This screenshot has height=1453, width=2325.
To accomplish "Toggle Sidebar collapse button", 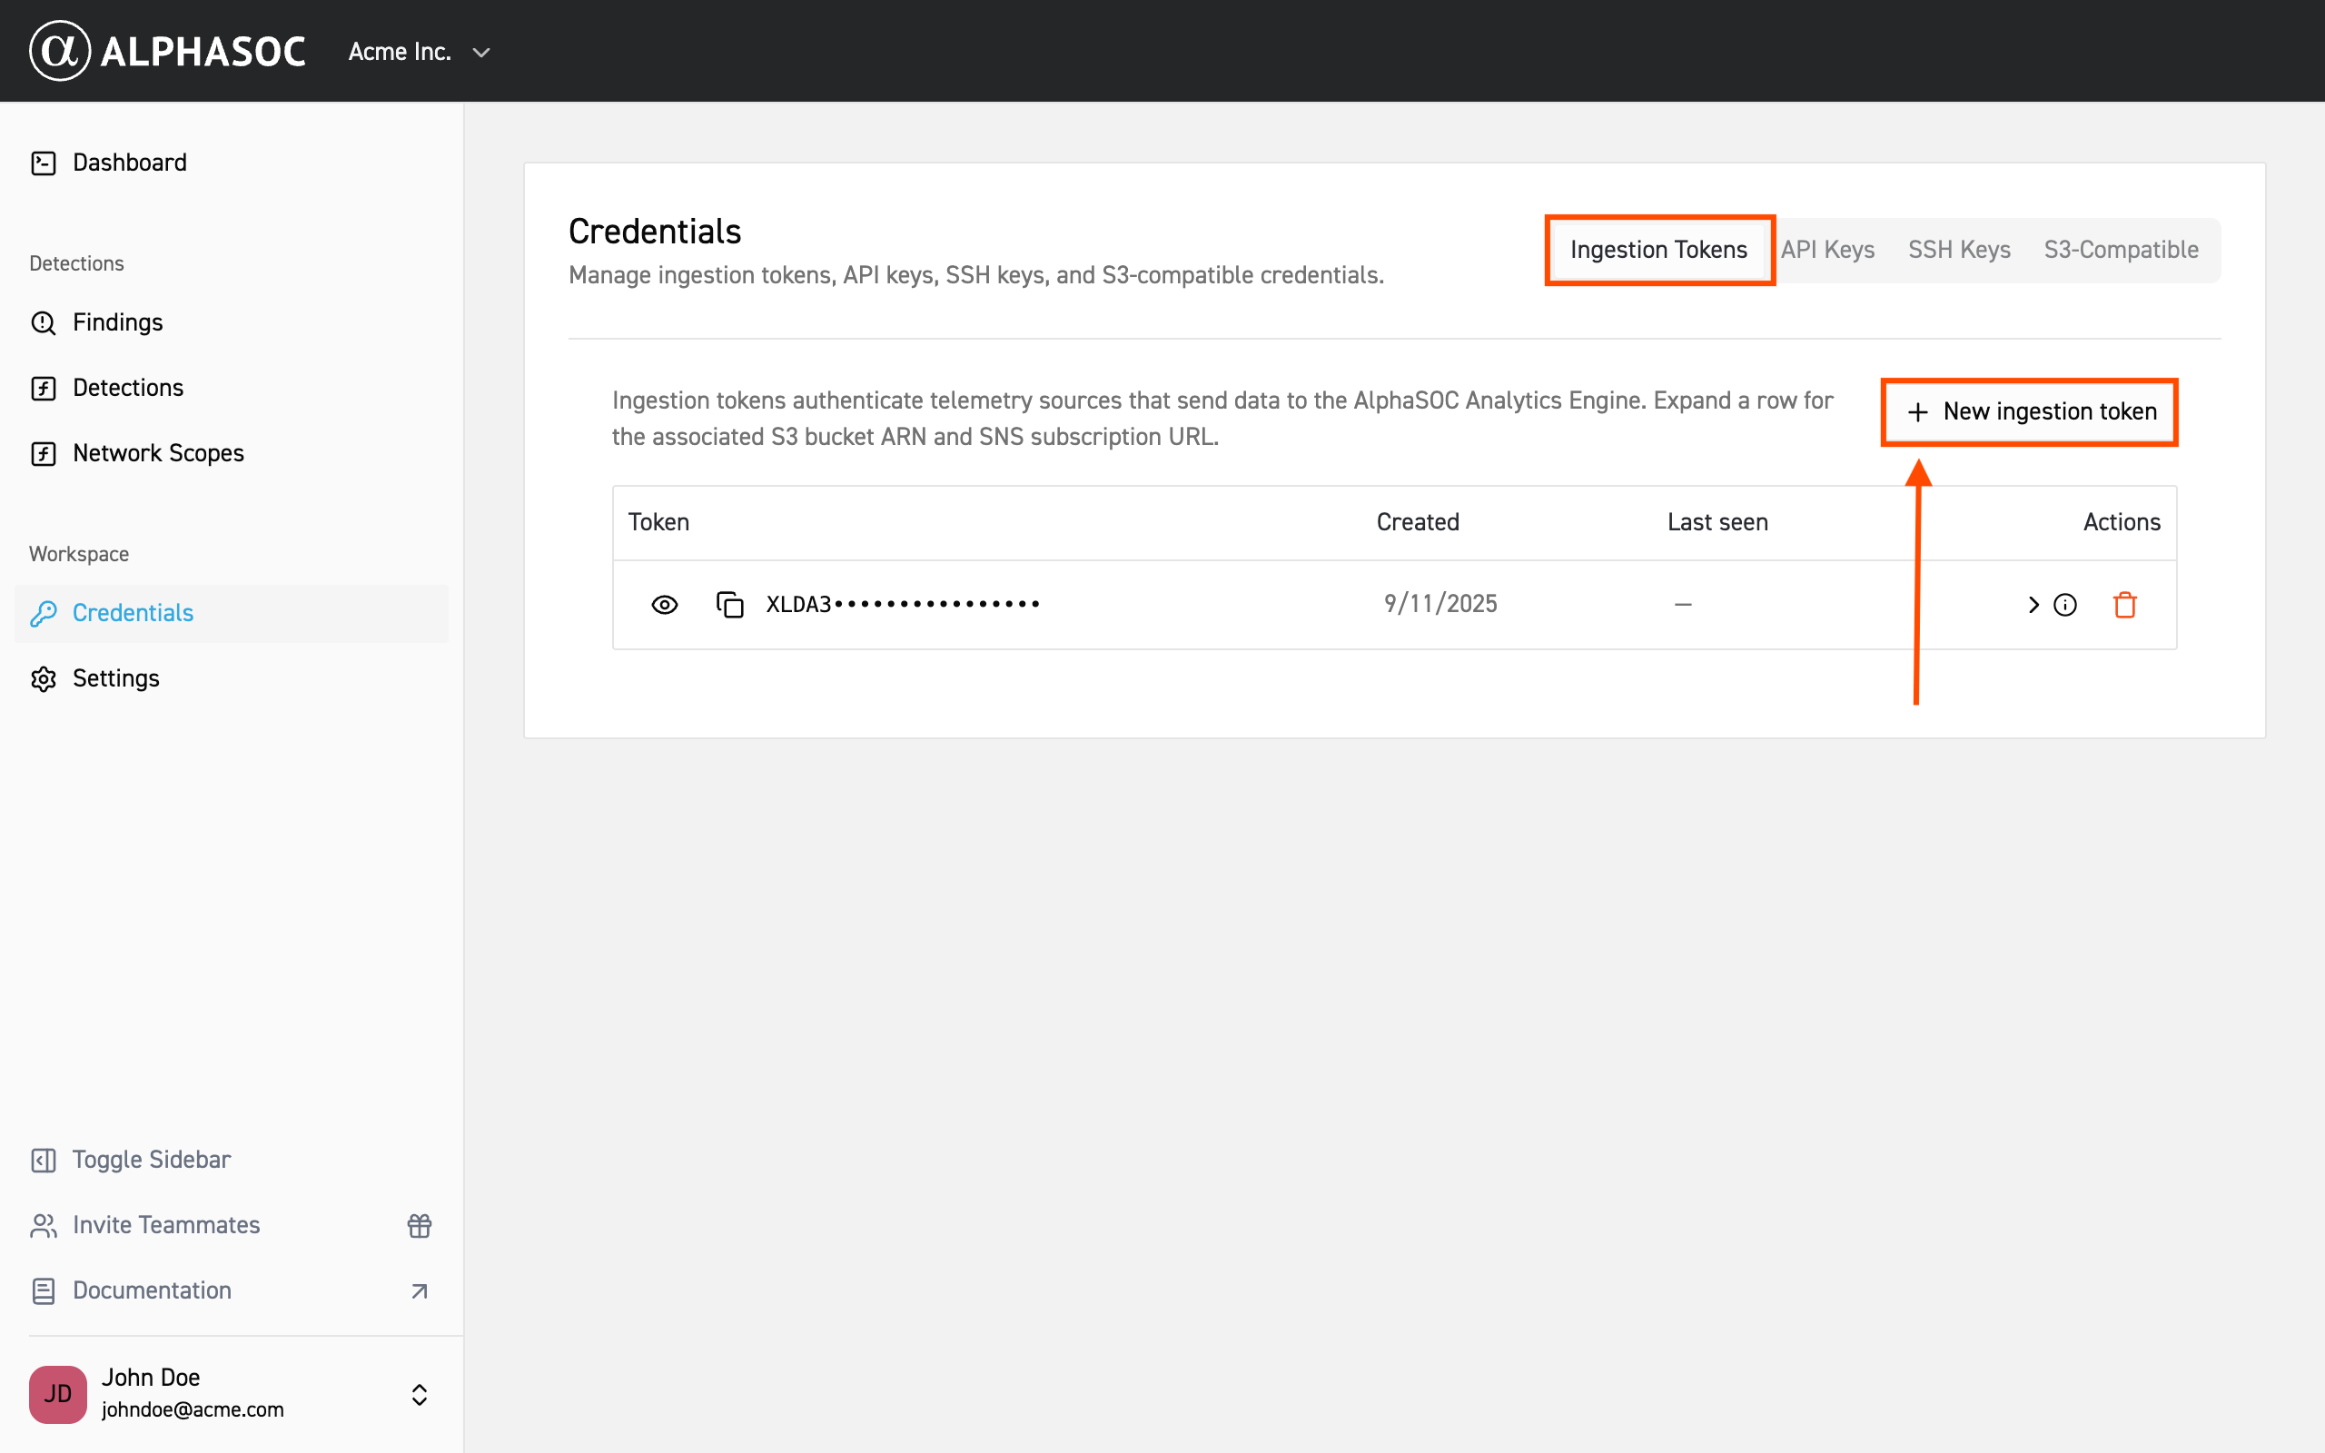I will coord(232,1160).
